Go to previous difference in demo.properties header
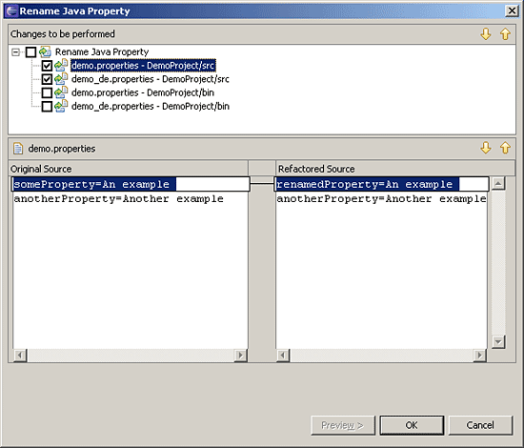 [505, 148]
